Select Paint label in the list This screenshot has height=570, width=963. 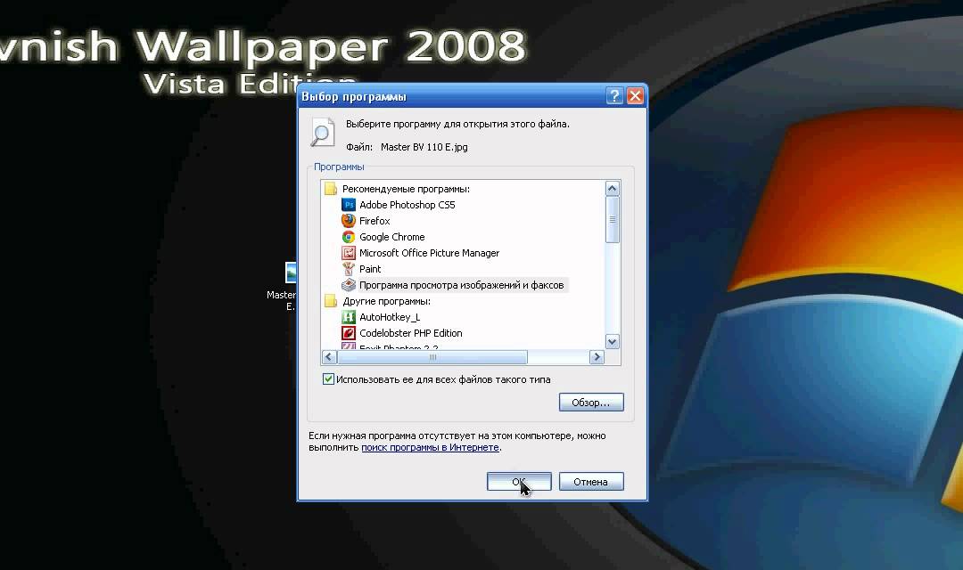coord(370,269)
